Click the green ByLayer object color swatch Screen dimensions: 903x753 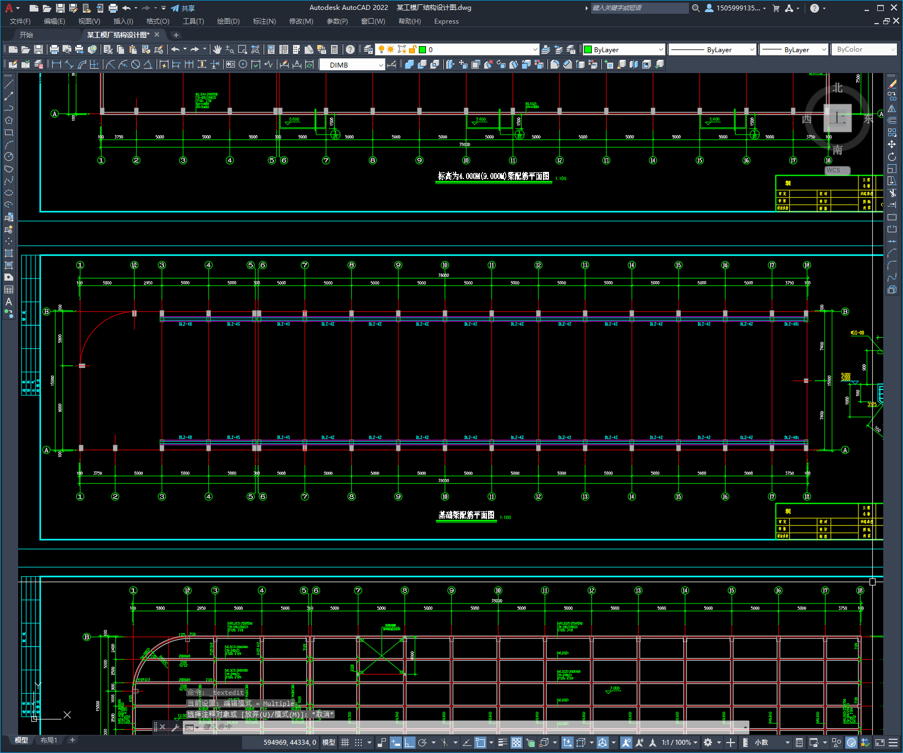tap(588, 49)
